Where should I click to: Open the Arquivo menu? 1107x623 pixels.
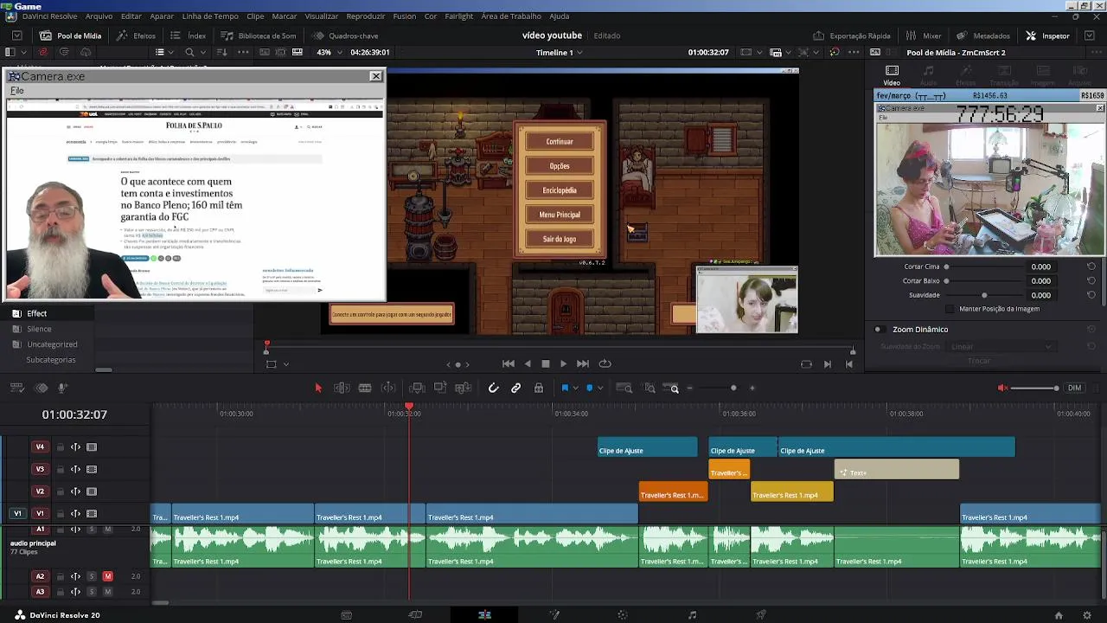pyautogui.click(x=99, y=16)
